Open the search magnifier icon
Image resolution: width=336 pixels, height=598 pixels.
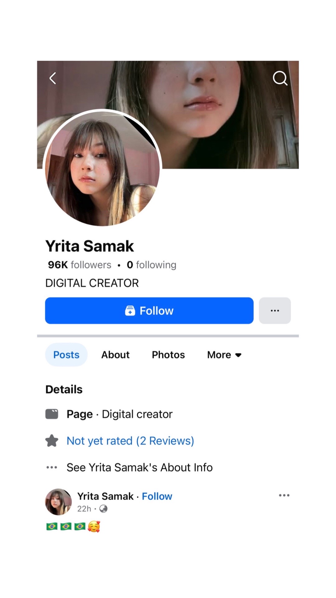point(280,78)
